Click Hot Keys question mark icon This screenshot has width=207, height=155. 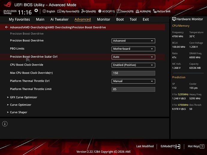click(202, 146)
